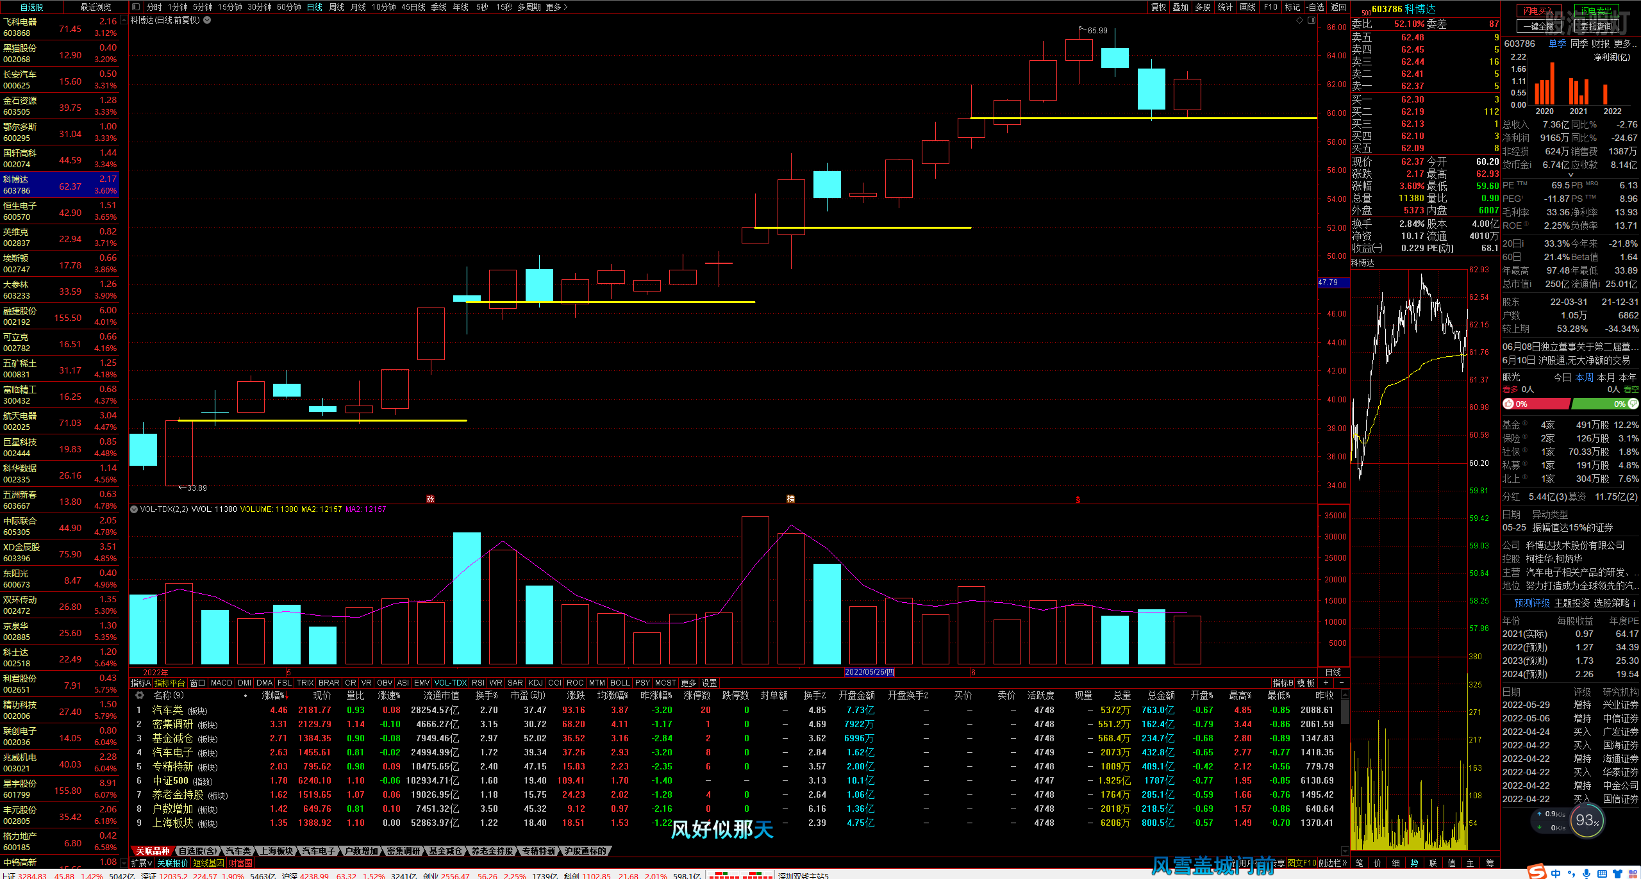
Task: Switch to the 最近浏览 tab
Action: (x=96, y=7)
